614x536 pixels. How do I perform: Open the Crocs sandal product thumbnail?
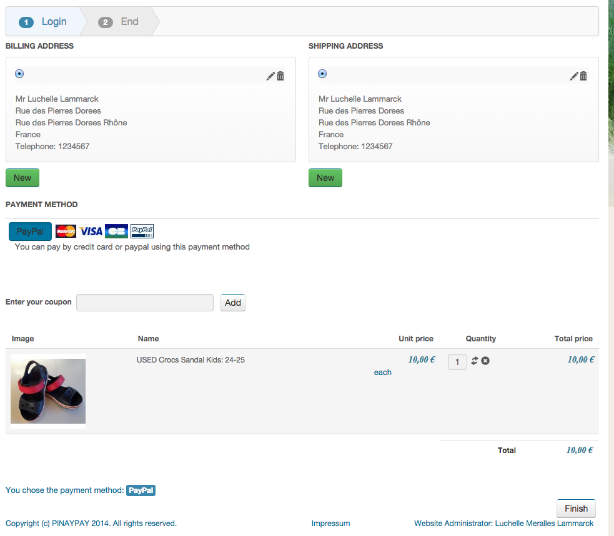(48, 391)
